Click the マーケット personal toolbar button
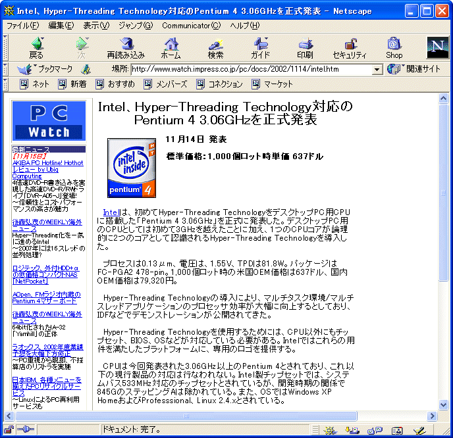The image size is (453, 438). coord(272,84)
